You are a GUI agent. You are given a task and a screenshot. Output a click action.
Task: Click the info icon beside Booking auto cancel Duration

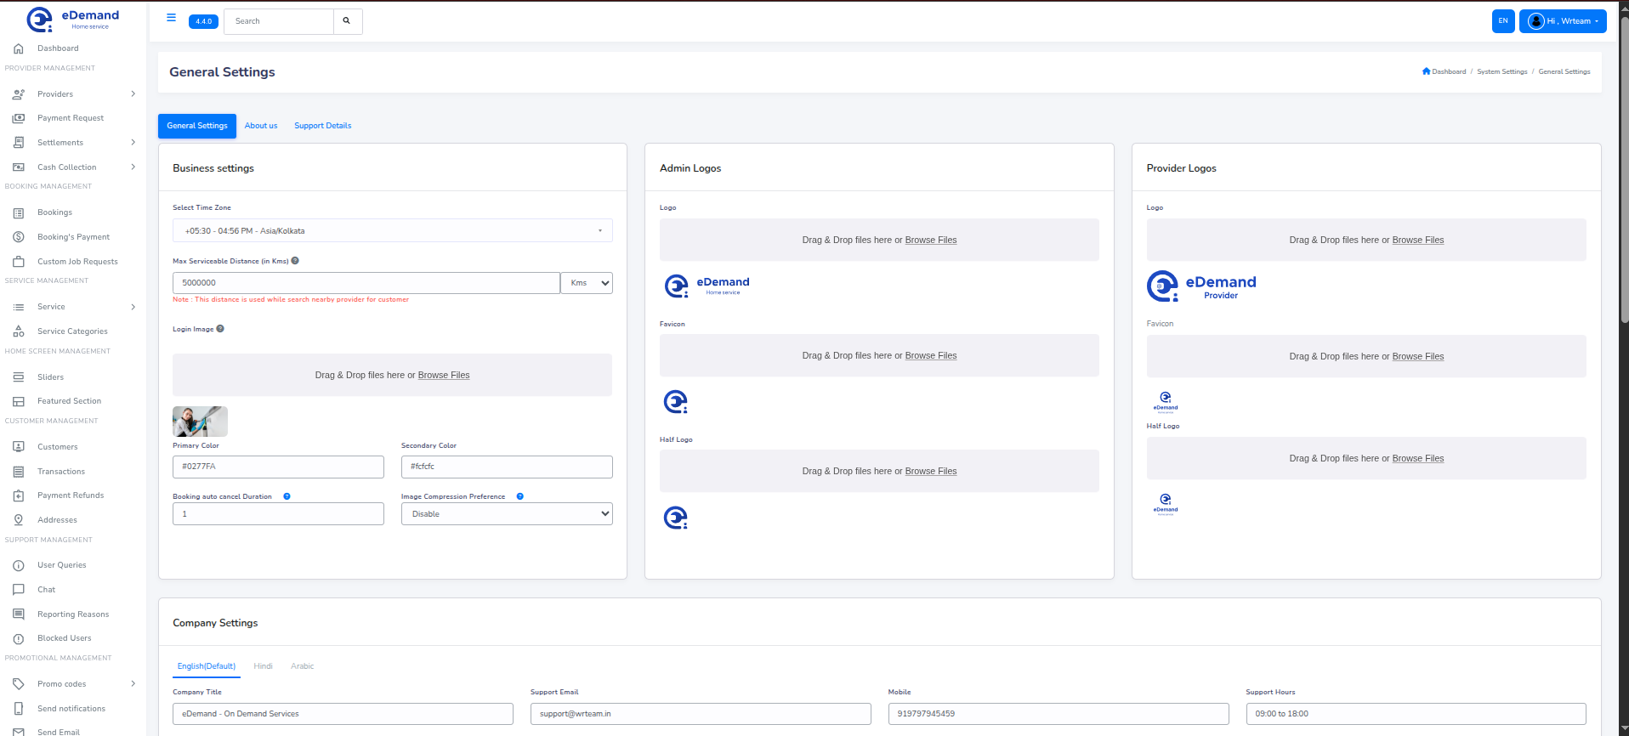(287, 496)
